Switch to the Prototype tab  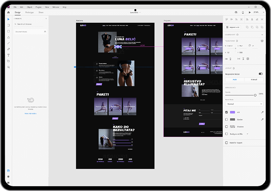pyautogui.click(x=29, y=12)
